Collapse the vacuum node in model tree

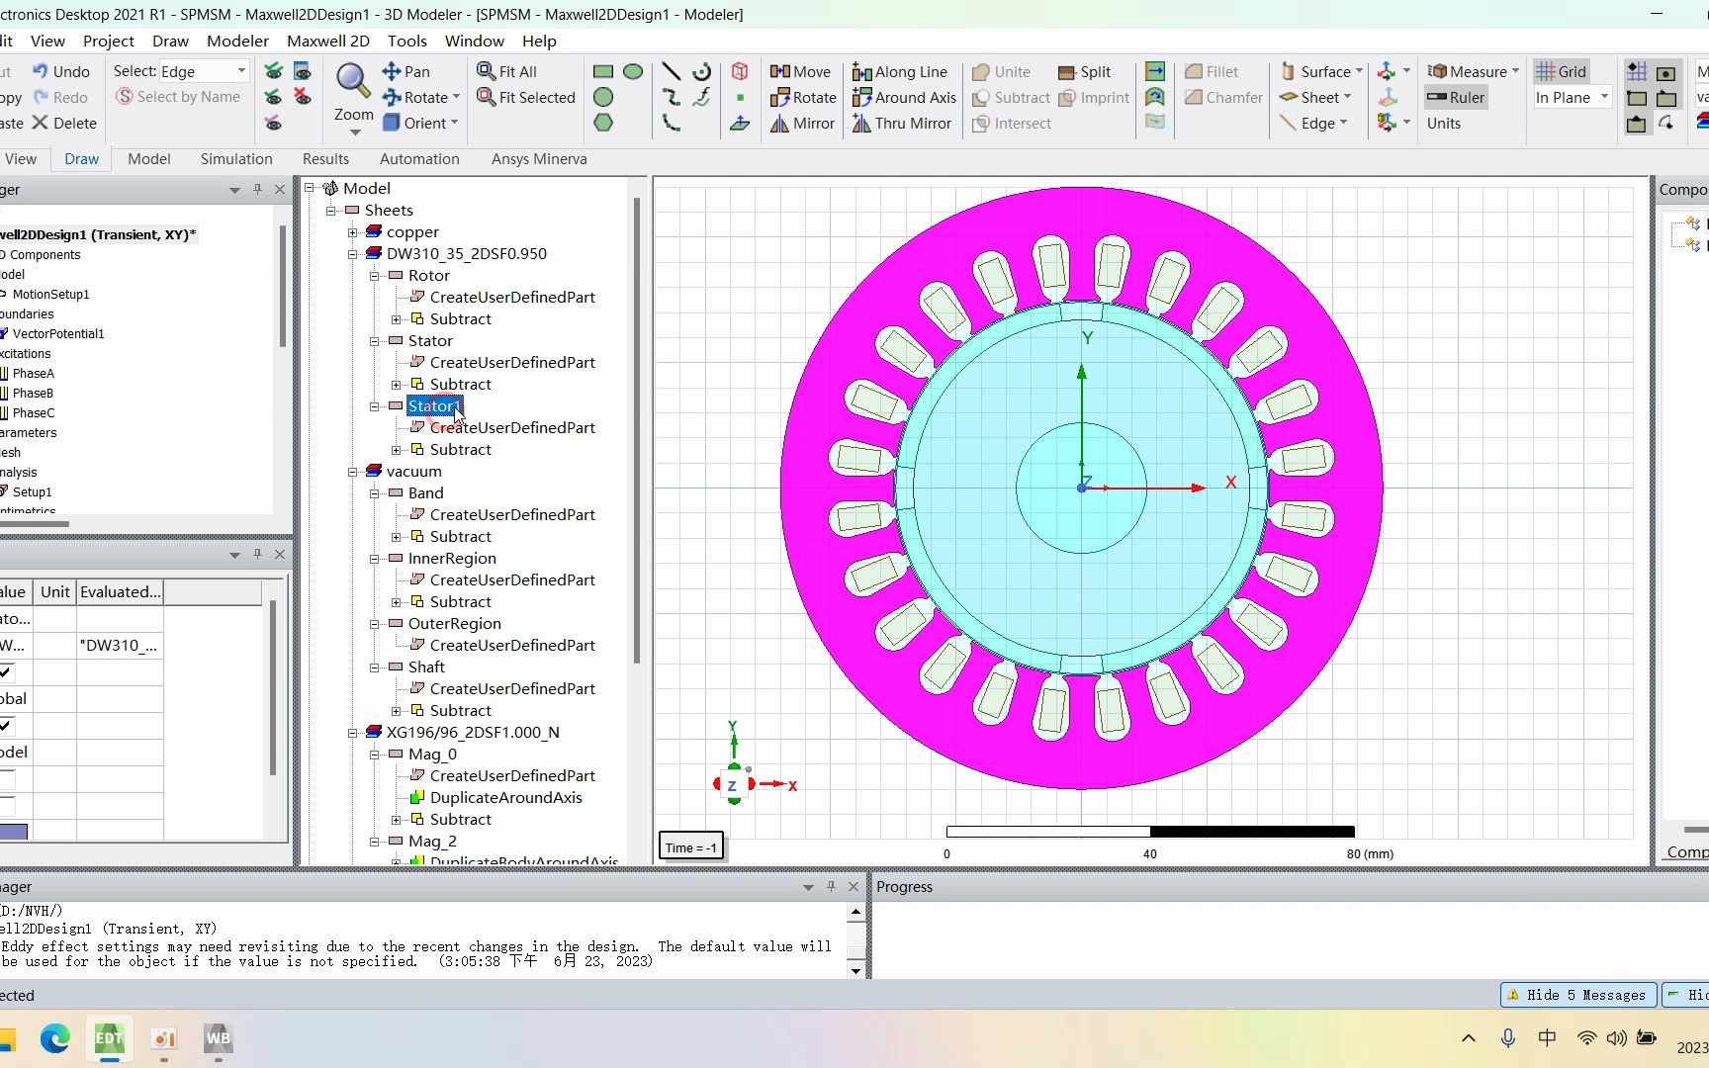point(353,472)
